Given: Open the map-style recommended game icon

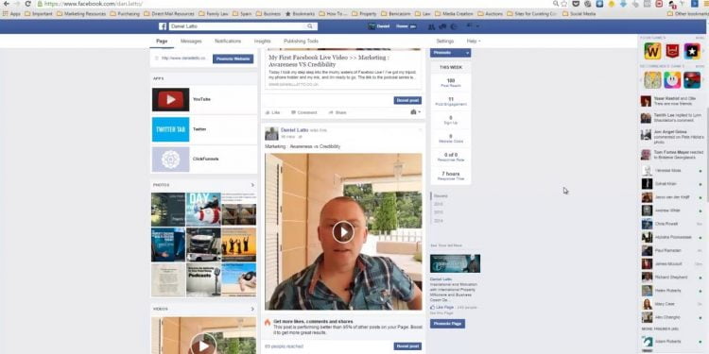Looking at the screenshot, I should coord(652,80).
